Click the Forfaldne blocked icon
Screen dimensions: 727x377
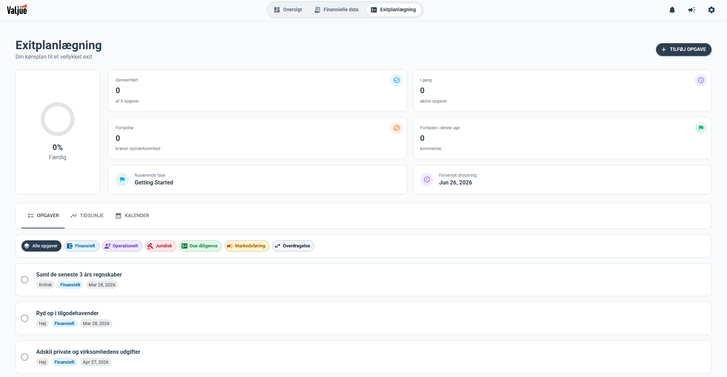396,128
